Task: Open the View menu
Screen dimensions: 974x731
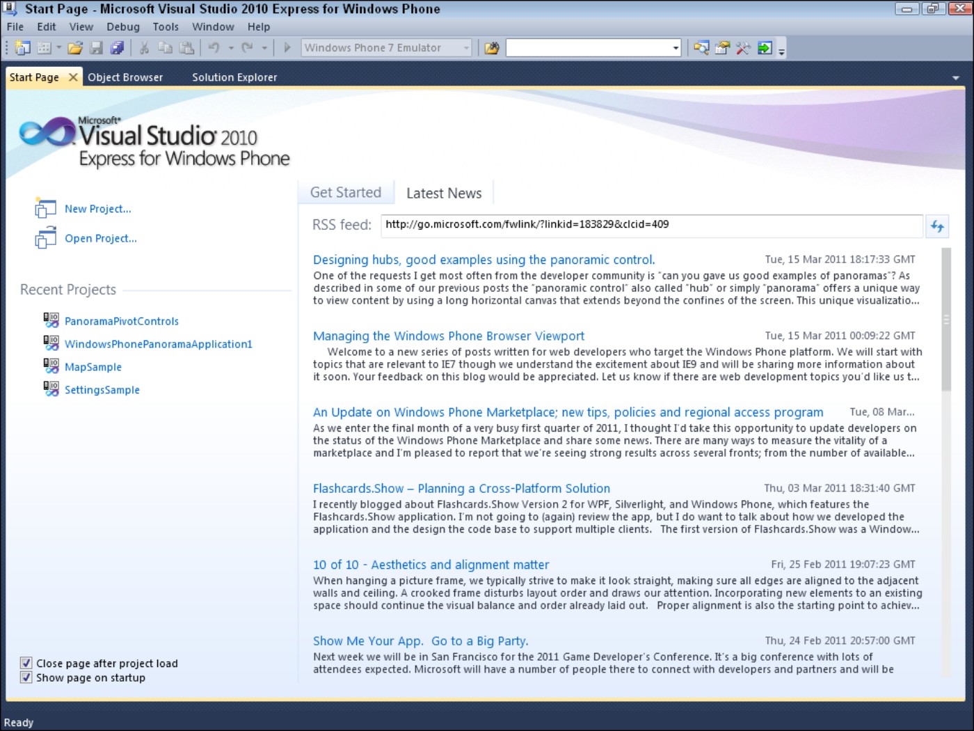Action: (81, 26)
